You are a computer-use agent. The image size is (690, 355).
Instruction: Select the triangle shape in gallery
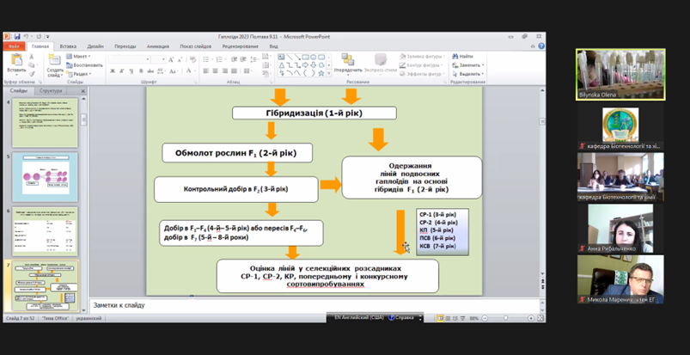[x=281, y=65]
